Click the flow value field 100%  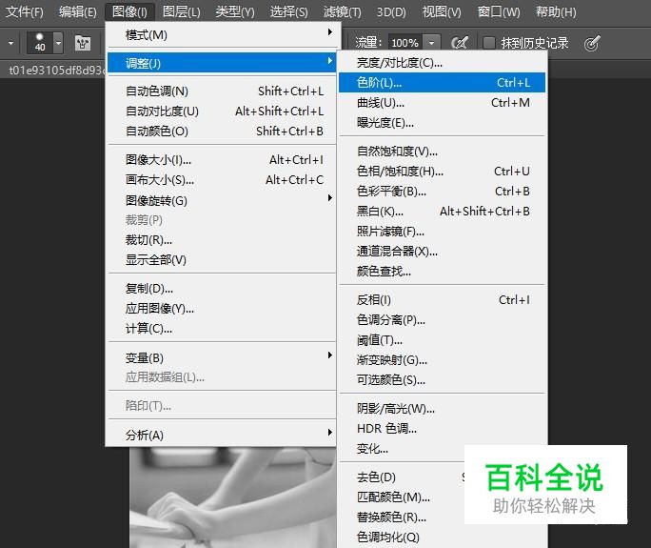[405, 42]
